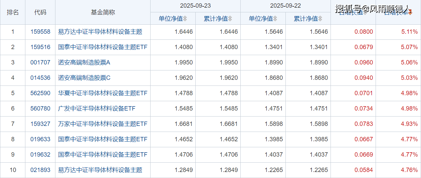The height and width of the screenshot is (178, 421).
Task: Open 万家中证半导体材料设备主题ETF fund link
Action: 103,124
